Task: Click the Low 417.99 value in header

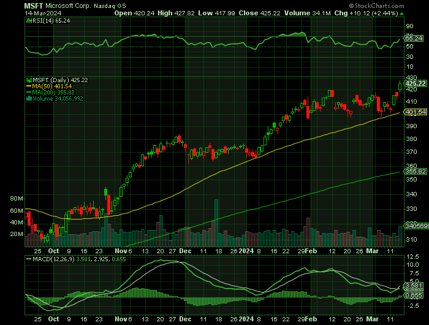Action: [x=217, y=13]
